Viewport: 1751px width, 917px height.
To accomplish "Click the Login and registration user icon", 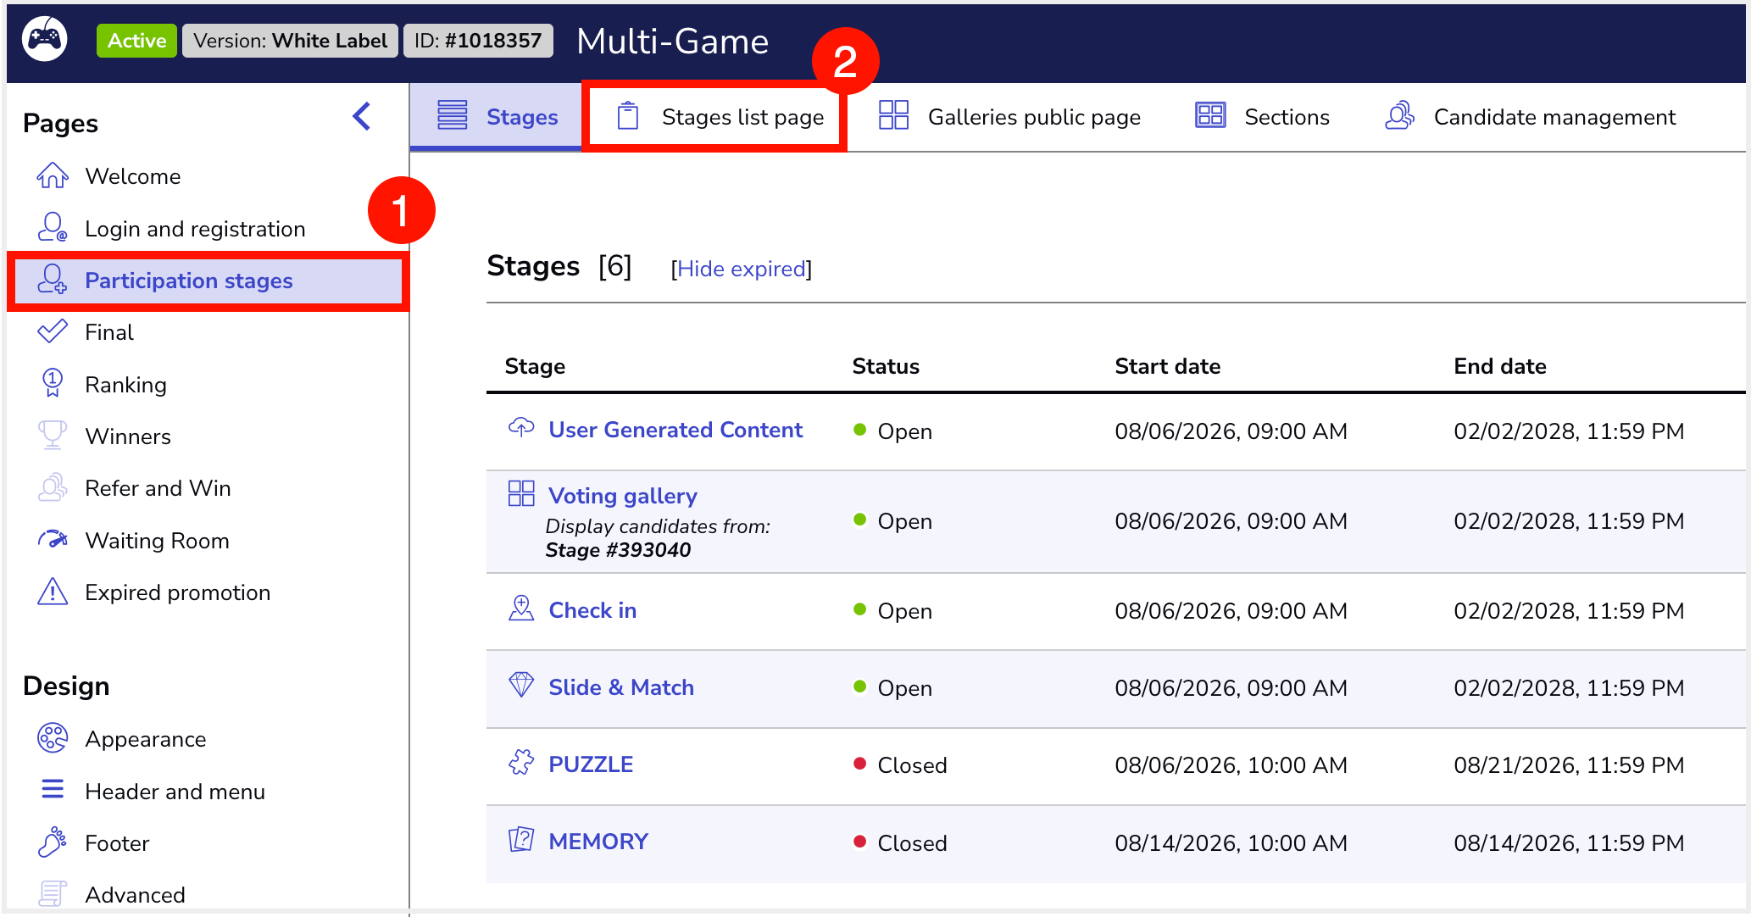I will (x=53, y=228).
